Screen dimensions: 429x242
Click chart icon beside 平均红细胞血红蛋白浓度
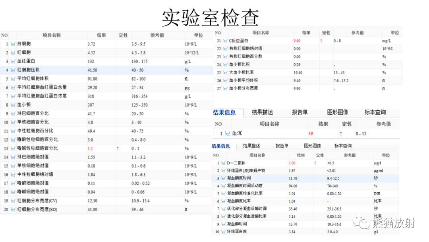pyautogui.click(x=13, y=96)
